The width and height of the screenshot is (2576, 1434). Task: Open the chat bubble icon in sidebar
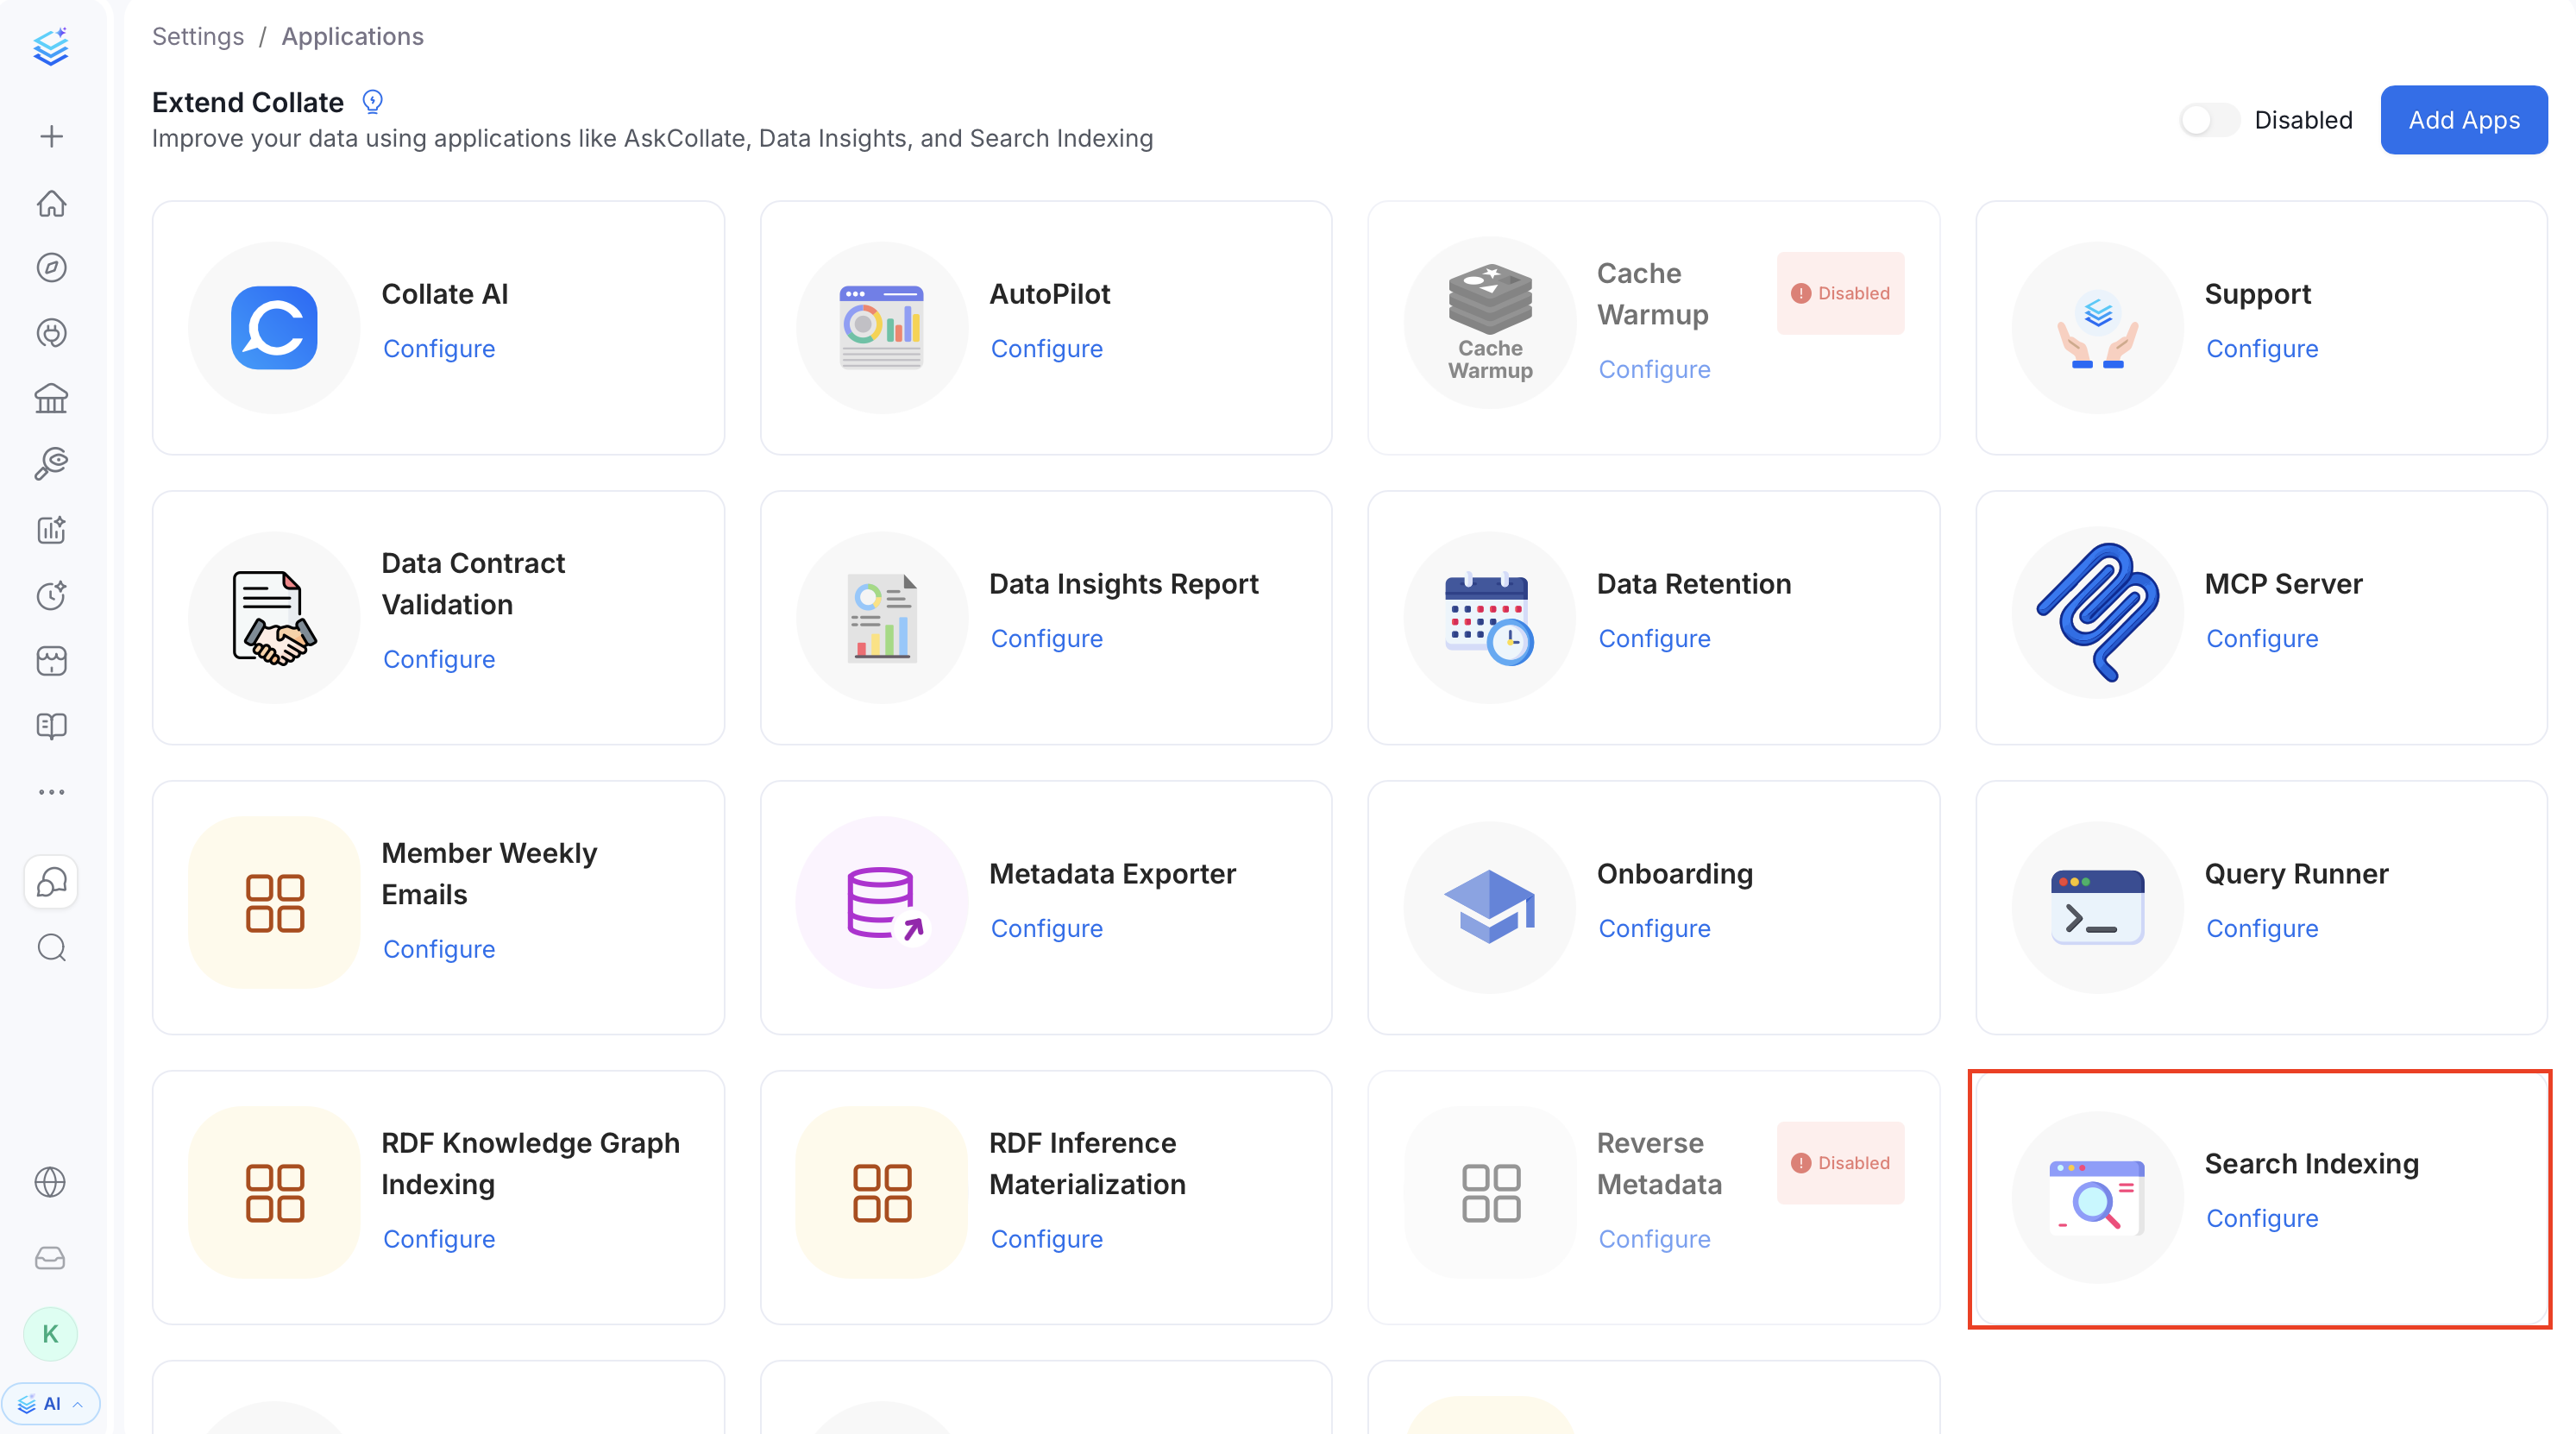(x=51, y=882)
